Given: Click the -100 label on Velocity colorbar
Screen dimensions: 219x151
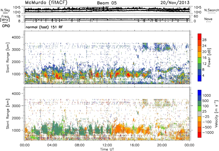Looking at the screenshot, I should pyautogui.click(x=207, y=122).
